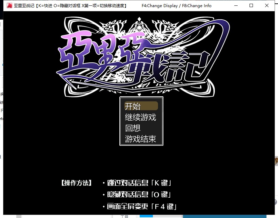The height and width of the screenshot is (218, 278).
Task: Click the bright blue bar under the game window
Action: 146,216
